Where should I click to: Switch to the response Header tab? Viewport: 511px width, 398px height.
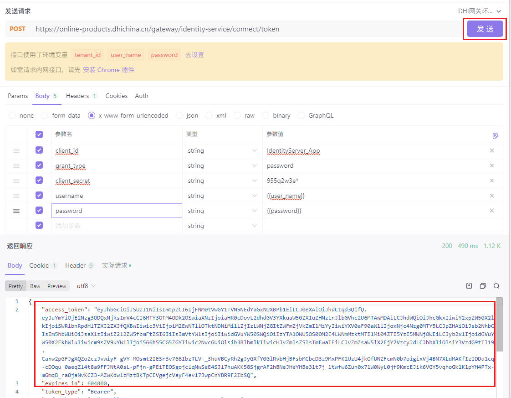(x=79, y=265)
